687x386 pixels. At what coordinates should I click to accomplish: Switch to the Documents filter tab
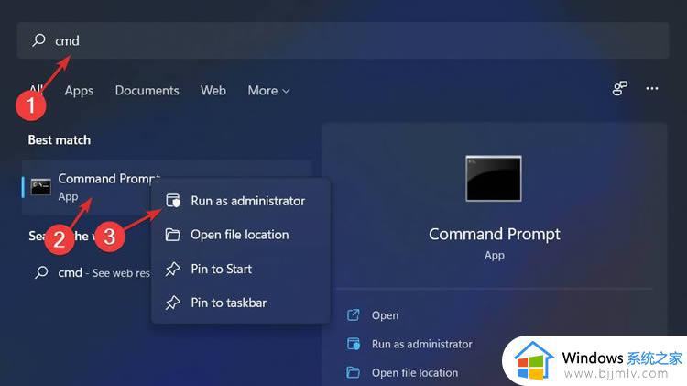147,91
